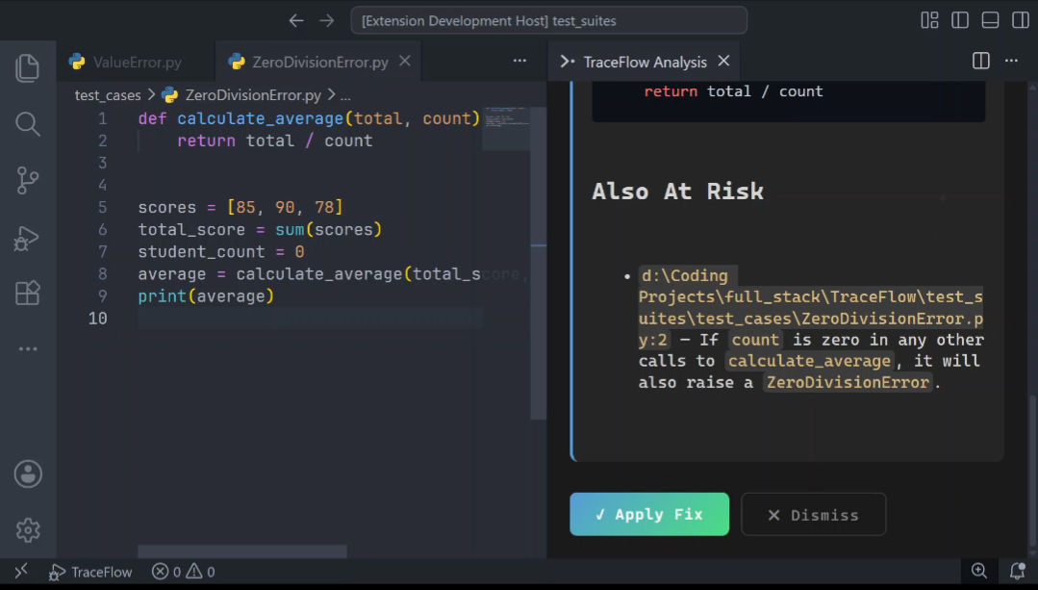This screenshot has height=590, width=1038.
Task: Open more actions for left editor group
Action: (519, 61)
